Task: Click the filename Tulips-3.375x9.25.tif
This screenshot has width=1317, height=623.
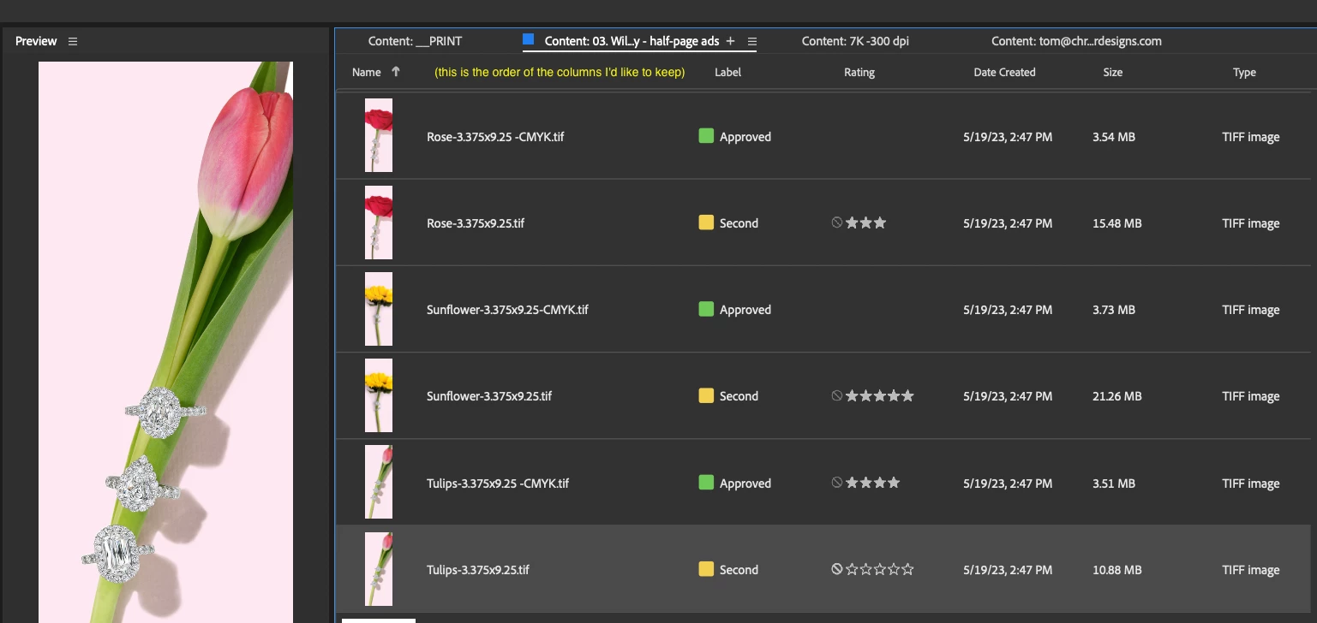Action: pos(478,570)
